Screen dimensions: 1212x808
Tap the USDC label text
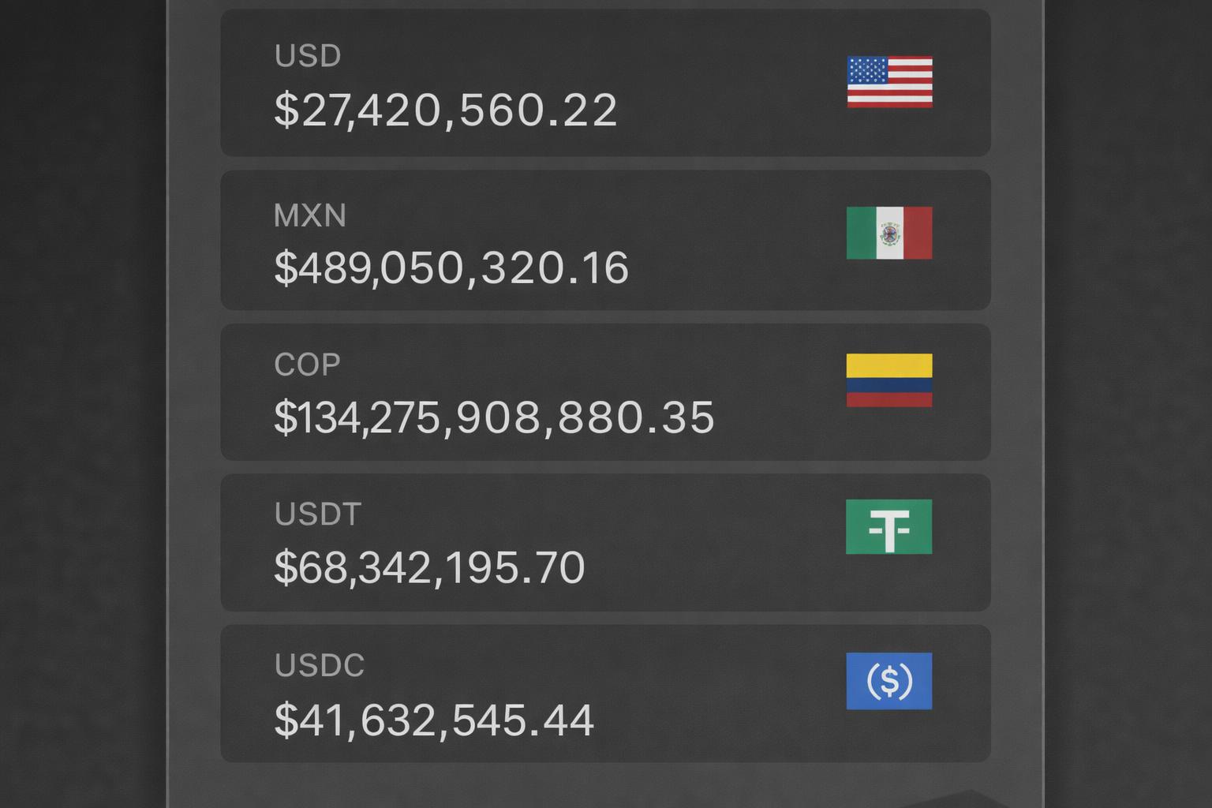point(319,665)
